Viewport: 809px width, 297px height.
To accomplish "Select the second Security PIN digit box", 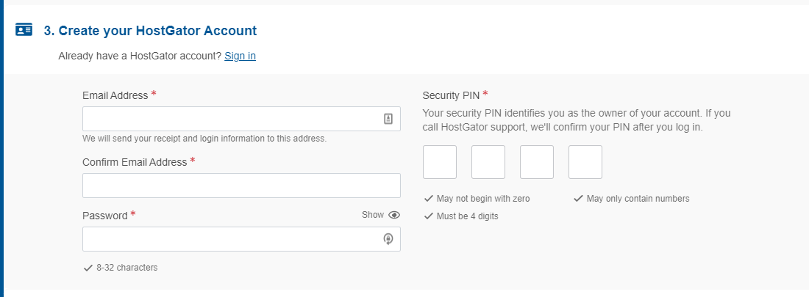I will tap(488, 162).
